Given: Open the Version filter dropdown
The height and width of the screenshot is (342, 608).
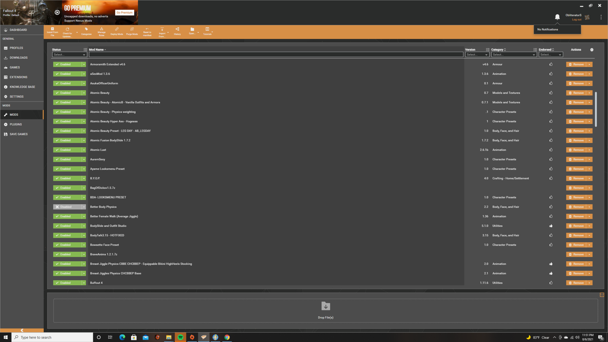Looking at the screenshot, I should click(477, 55).
